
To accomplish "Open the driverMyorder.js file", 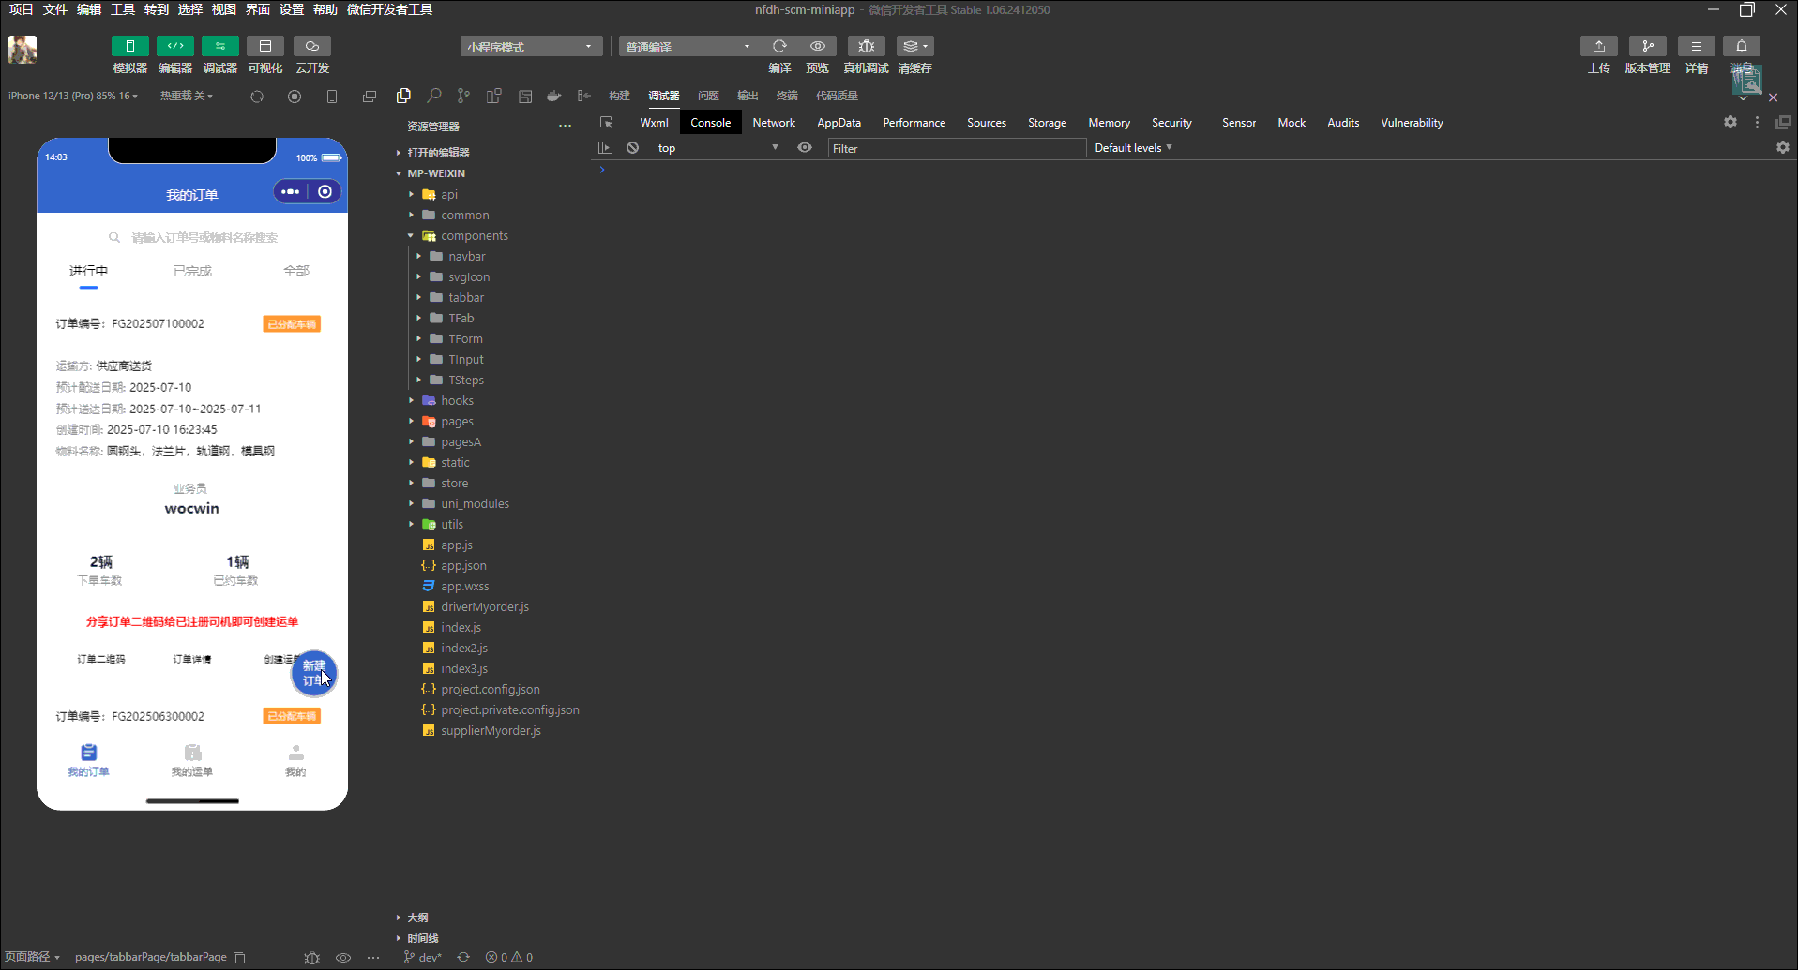I will 485,606.
